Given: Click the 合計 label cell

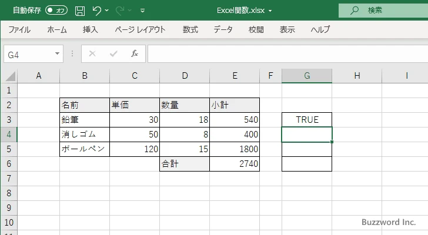Looking at the screenshot, I should [x=185, y=164].
